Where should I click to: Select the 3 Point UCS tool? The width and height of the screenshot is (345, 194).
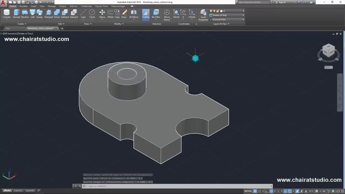(x=192, y=14)
